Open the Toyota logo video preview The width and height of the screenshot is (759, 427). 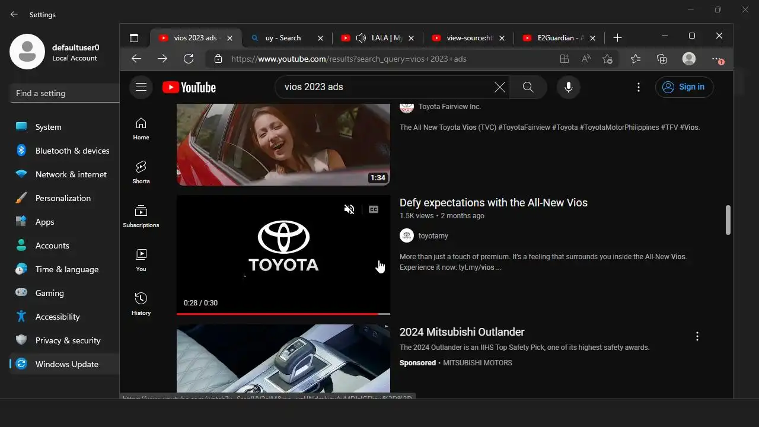pyautogui.click(x=283, y=255)
